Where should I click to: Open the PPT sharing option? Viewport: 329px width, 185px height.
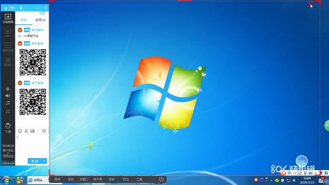click(8, 33)
